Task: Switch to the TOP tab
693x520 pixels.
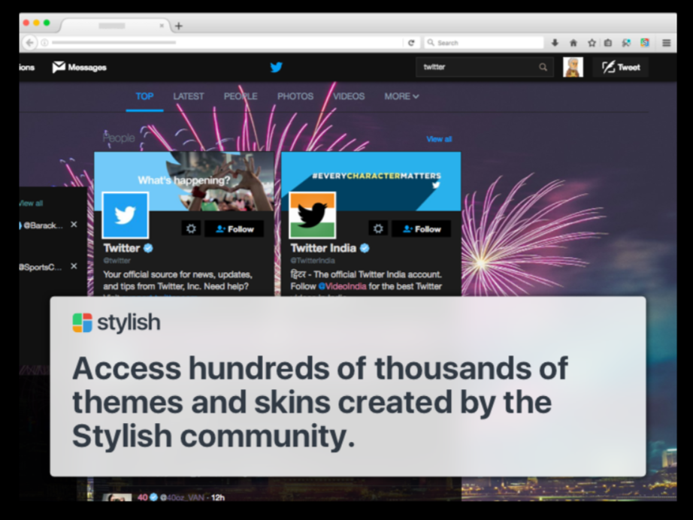Action: click(144, 96)
